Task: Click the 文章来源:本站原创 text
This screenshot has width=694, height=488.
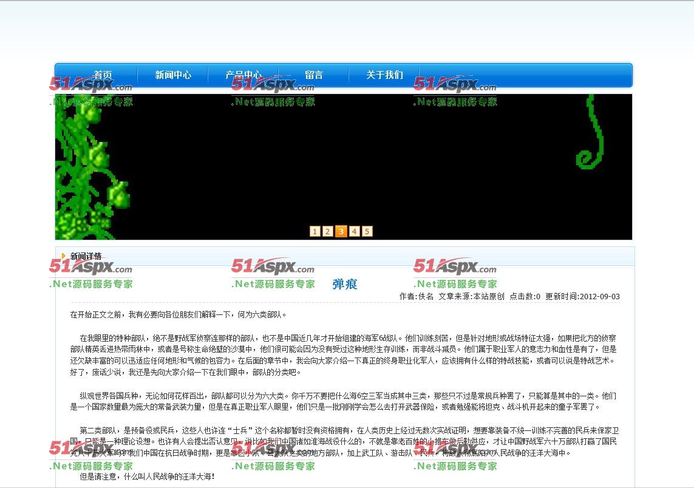Action: [471, 296]
